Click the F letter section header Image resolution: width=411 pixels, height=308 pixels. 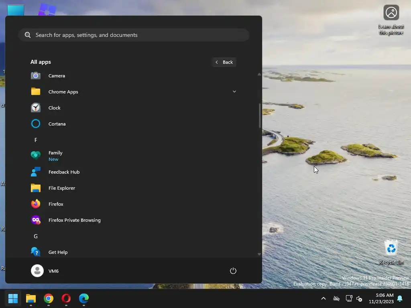pos(36,140)
